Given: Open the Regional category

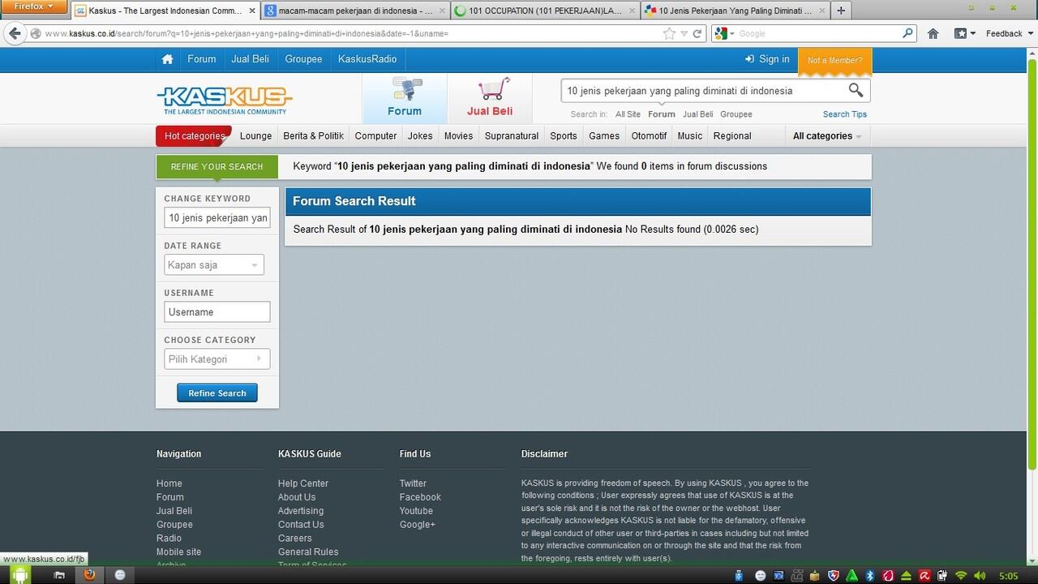Looking at the screenshot, I should point(732,135).
